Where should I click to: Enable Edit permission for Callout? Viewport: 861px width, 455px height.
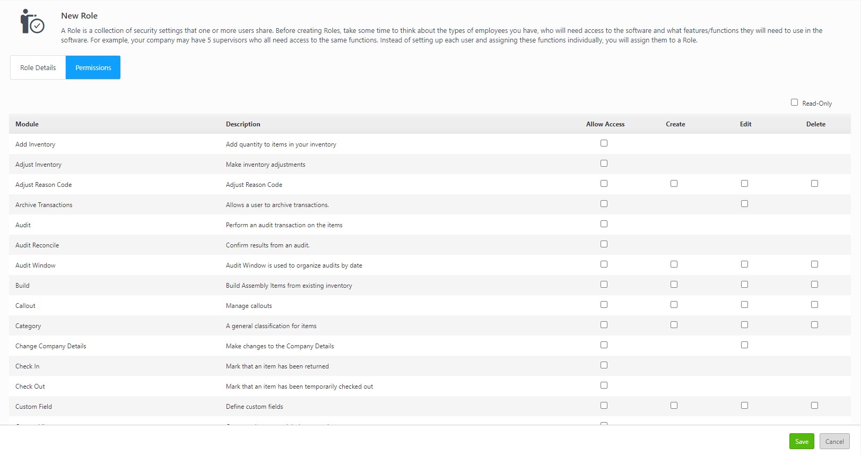coord(744,305)
